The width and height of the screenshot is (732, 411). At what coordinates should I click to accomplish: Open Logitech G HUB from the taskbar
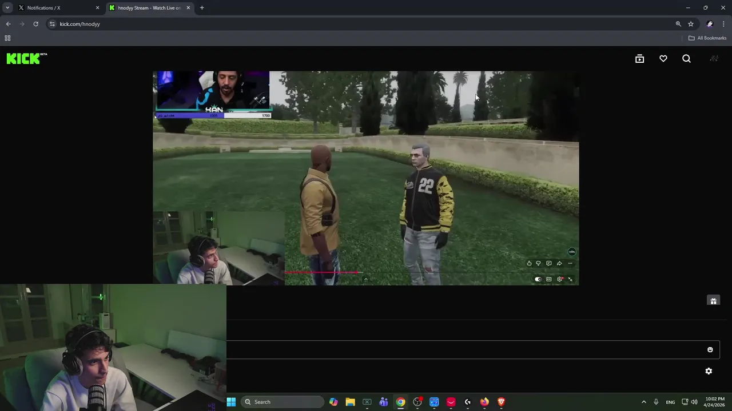point(468,402)
